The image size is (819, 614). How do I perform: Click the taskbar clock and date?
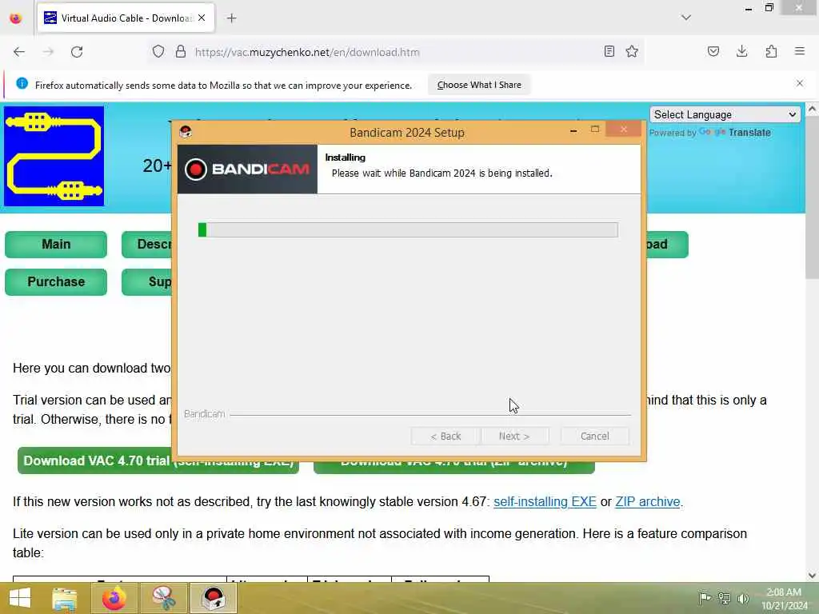(784, 598)
